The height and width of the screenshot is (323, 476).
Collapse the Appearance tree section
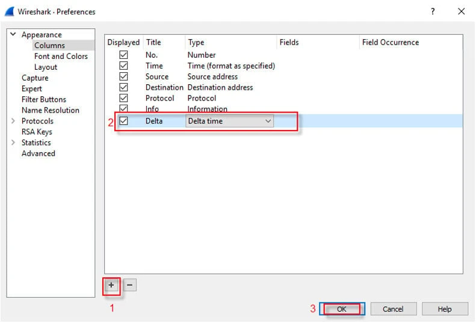click(13, 34)
